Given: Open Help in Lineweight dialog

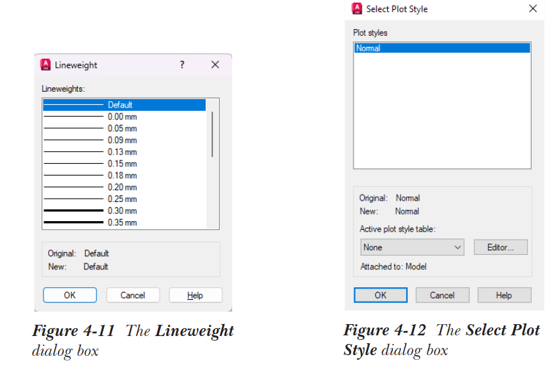Looking at the screenshot, I should click(x=195, y=295).
